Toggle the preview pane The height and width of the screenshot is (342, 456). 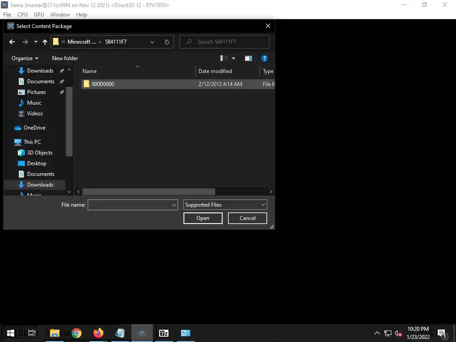coord(248,58)
